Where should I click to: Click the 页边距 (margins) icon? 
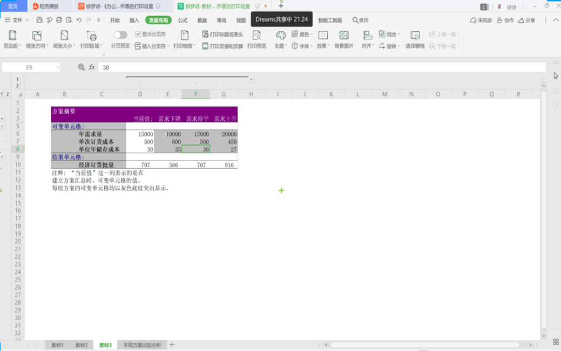[12, 36]
